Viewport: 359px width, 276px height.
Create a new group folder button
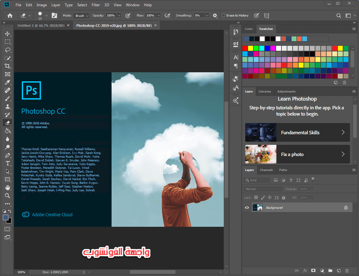[330, 270]
